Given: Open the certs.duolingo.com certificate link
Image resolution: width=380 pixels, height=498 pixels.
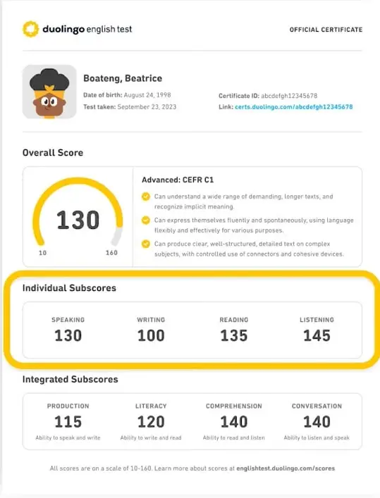Looking at the screenshot, I should pyautogui.click(x=293, y=107).
